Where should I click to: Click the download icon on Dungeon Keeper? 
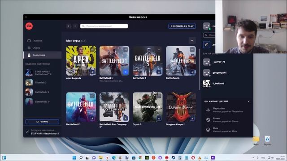[x=192, y=118]
